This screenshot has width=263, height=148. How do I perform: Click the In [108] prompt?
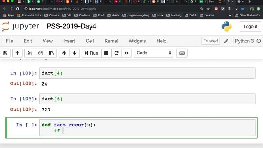(23, 73)
